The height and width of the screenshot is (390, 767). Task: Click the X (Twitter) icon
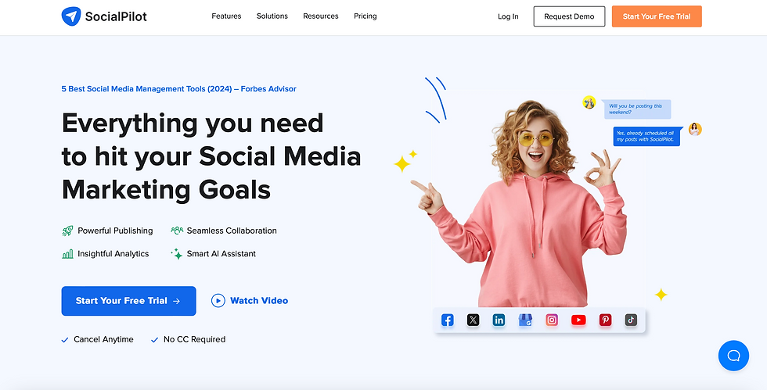[x=473, y=320]
